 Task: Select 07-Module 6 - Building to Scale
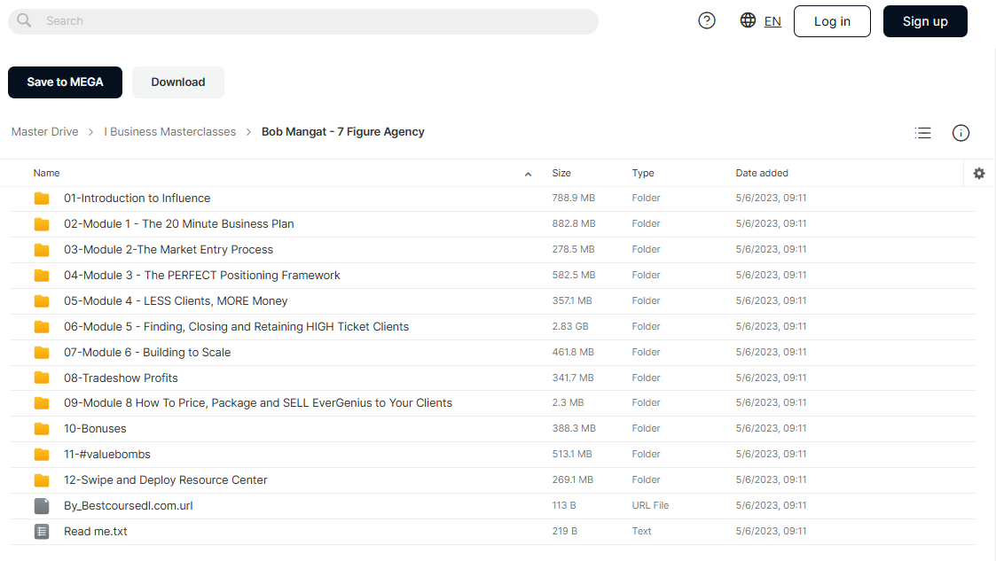(147, 352)
